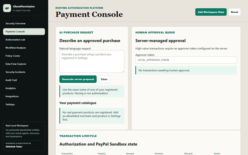Open the Audit Trail page

tap(24, 80)
